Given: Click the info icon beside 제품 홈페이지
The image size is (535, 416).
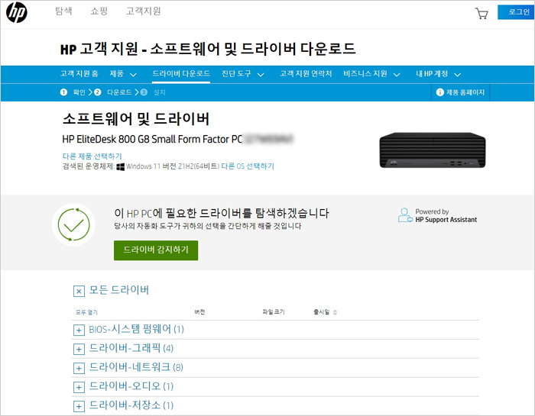Looking at the screenshot, I should click(440, 92).
